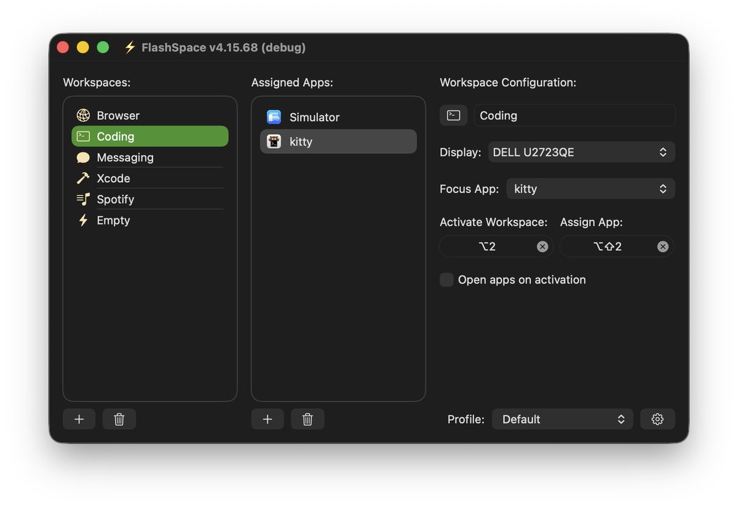This screenshot has width=738, height=508.
Task: Enable Open apps on activation checkbox
Action: click(x=446, y=280)
